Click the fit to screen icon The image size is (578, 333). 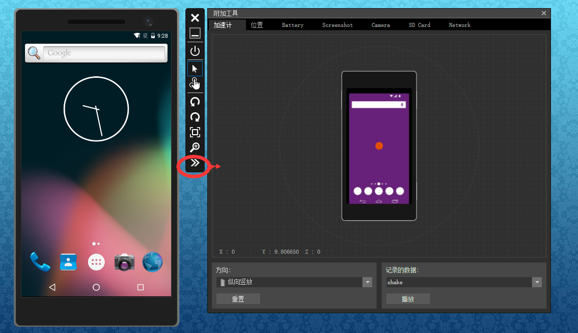[195, 132]
